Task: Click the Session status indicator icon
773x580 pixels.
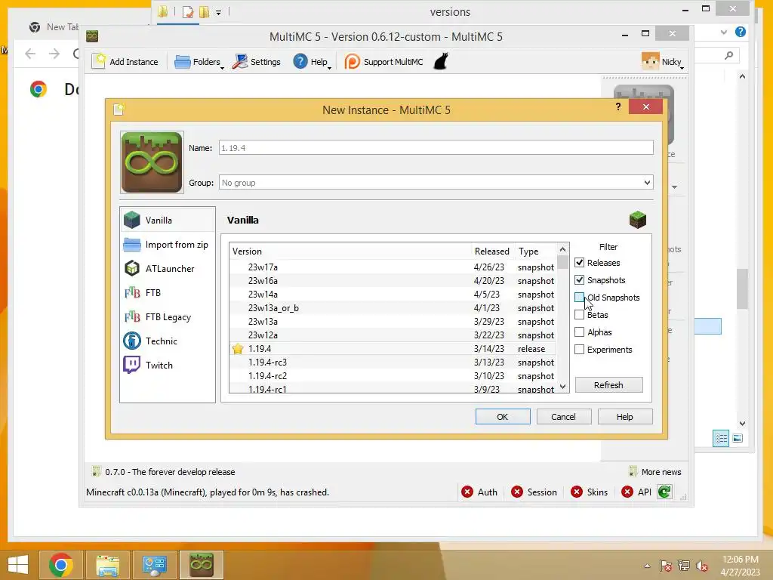Action: [x=516, y=492]
